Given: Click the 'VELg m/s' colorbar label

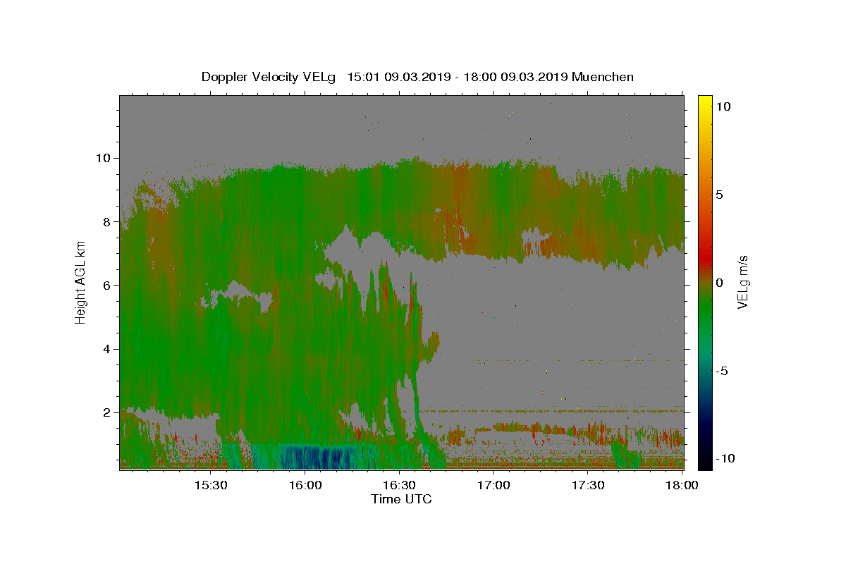Looking at the screenshot, I should click(742, 281).
